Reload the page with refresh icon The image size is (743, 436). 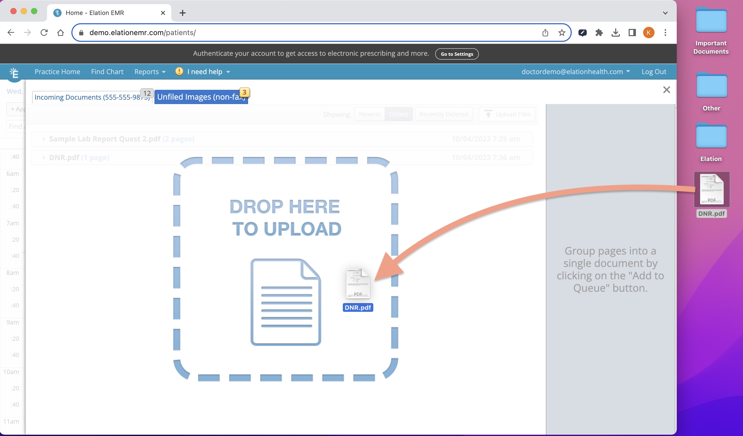tap(44, 33)
